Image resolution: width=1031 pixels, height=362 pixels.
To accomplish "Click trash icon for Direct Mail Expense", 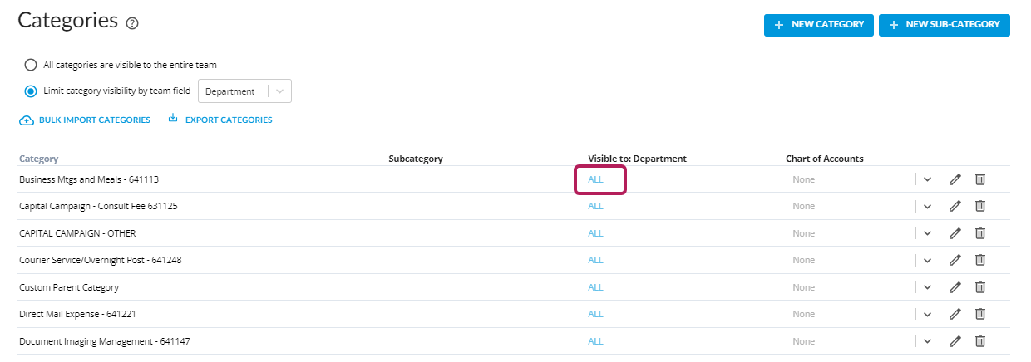I will point(980,314).
